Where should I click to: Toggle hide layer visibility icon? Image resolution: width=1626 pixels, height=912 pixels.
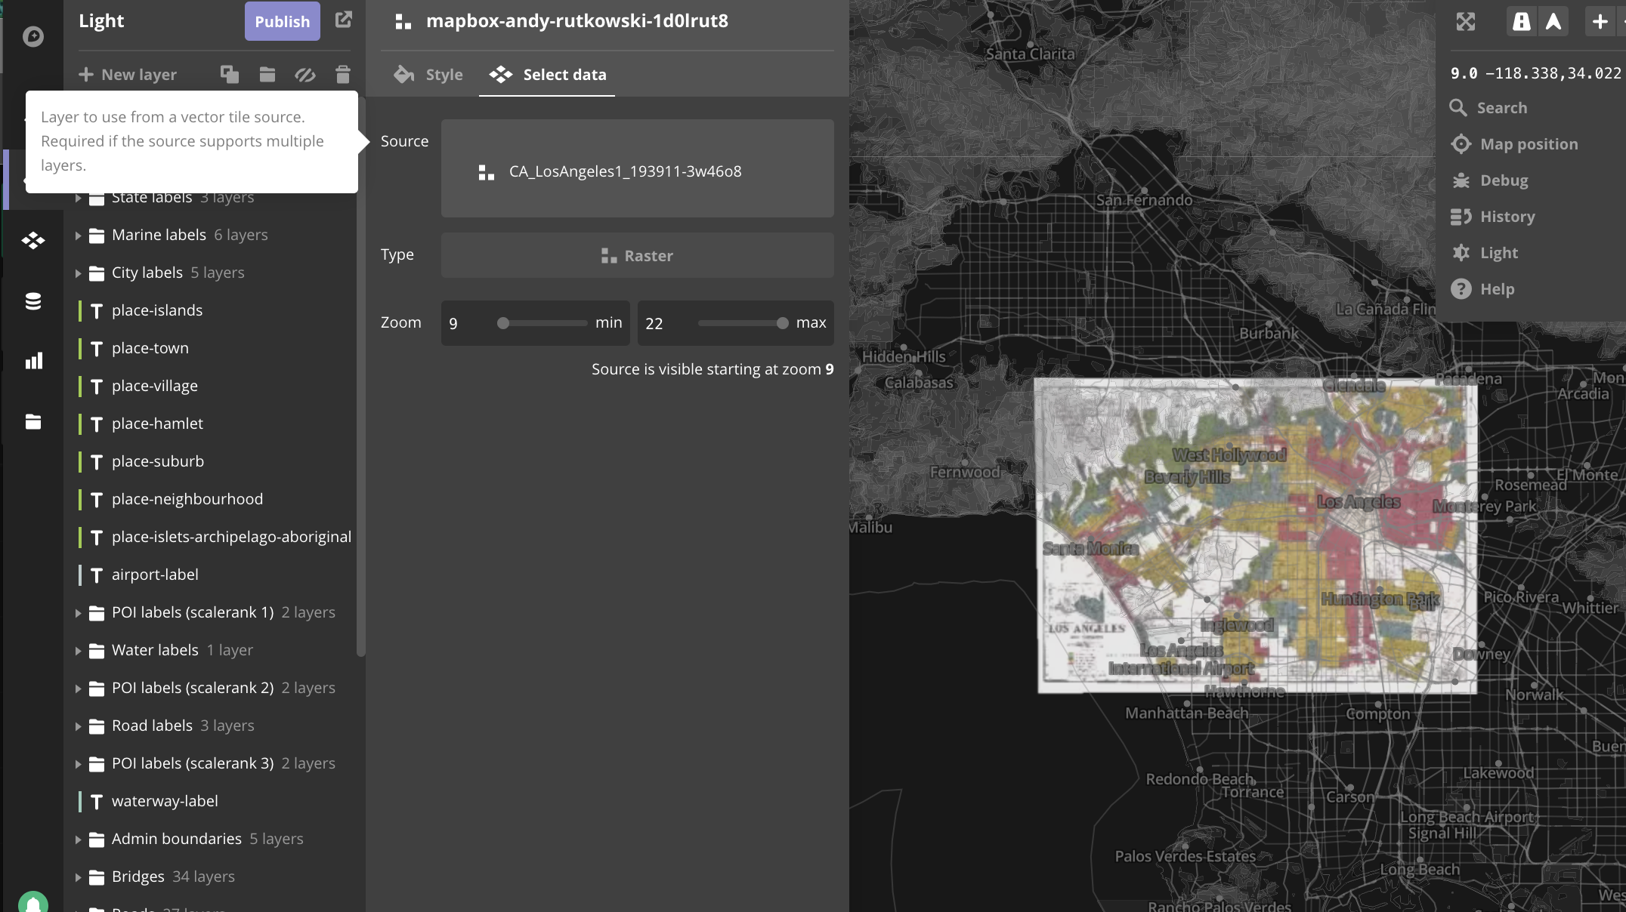coord(305,74)
